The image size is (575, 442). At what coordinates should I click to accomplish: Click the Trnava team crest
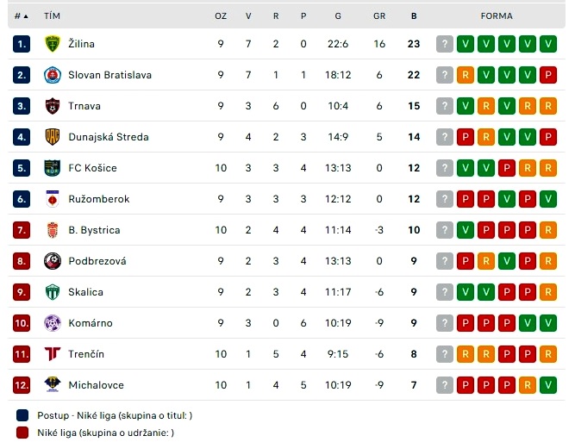point(52,106)
